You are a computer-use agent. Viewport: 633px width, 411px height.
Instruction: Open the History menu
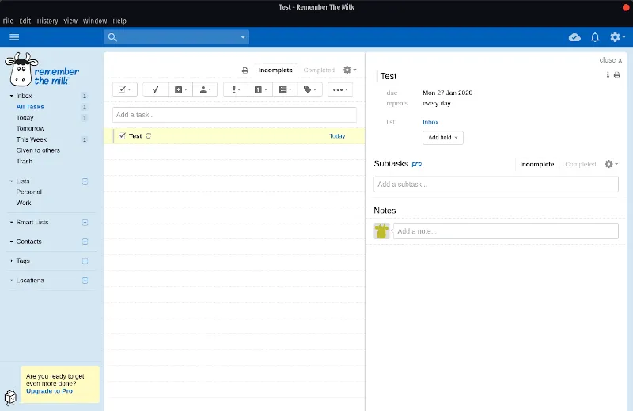(47, 21)
